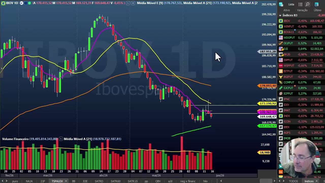This screenshot has height=183, width=325.
Task: Click the bulleted list view icon
Action: (300, 4)
